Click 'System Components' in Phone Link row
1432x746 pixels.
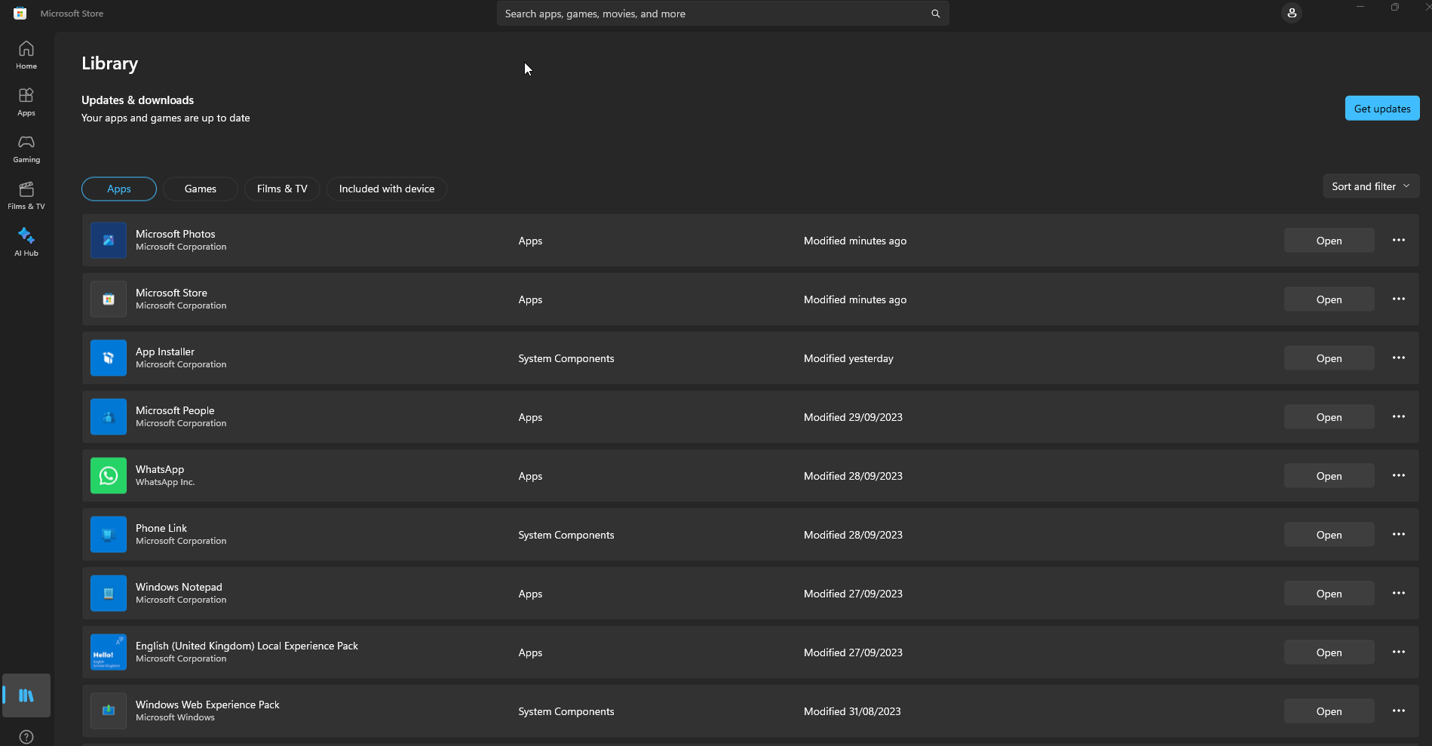(566, 535)
